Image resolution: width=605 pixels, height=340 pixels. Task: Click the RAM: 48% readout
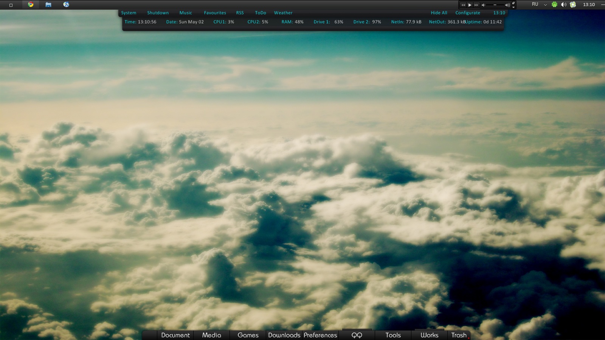point(293,22)
